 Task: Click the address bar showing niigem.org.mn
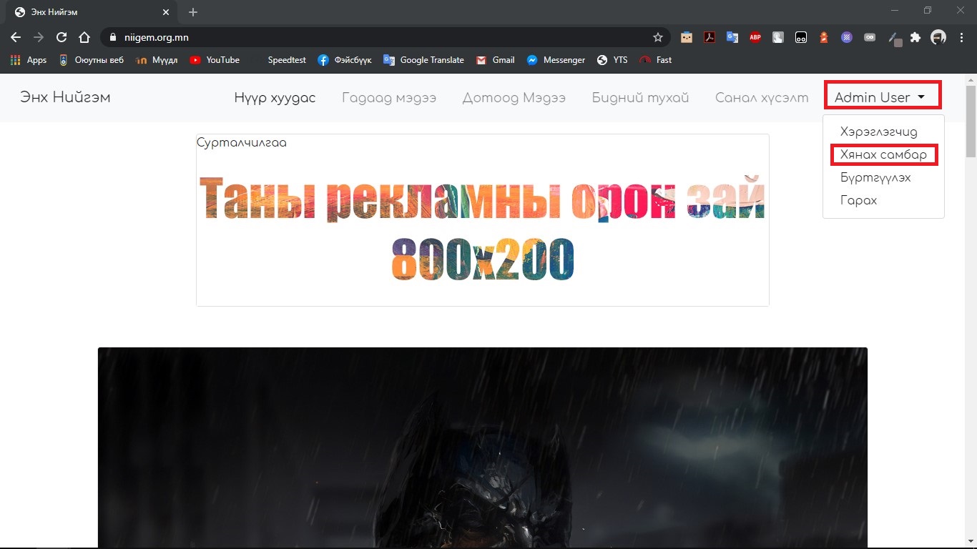coord(379,37)
